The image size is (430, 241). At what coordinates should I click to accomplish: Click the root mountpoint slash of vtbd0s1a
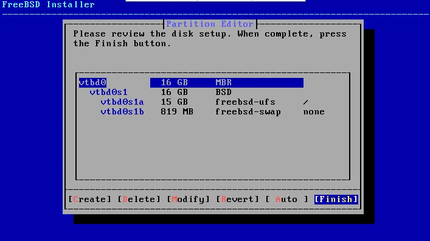(x=306, y=102)
